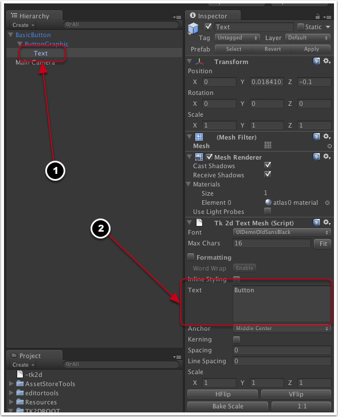Image resolution: width=338 pixels, height=417 pixels.
Task: Click the Text field containing Button
Action: pyautogui.click(x=282, y=304)
